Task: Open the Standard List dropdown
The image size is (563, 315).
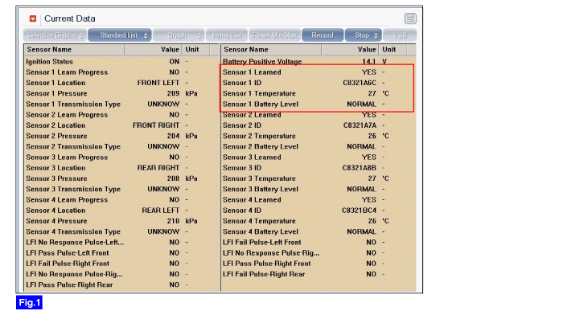Action: pos(120,35)
